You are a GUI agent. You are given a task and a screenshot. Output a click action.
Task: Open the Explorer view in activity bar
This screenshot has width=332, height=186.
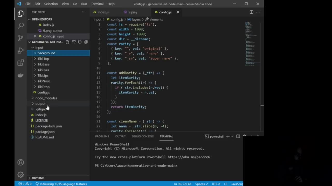pyautogui.click(x=21, y=14)
